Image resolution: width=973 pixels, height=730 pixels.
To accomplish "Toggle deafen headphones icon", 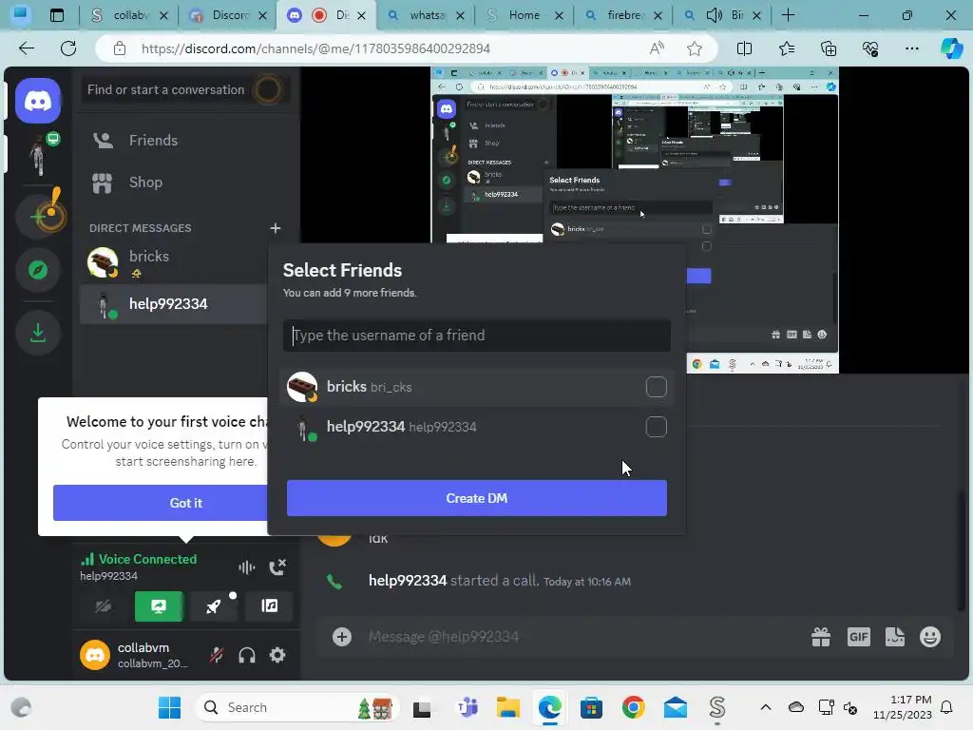I will point(247,655).
